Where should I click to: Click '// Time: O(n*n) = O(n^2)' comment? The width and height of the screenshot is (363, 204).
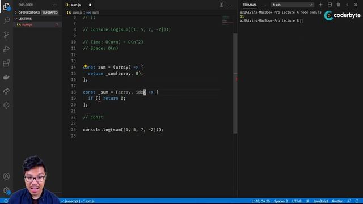coord(113,42)
